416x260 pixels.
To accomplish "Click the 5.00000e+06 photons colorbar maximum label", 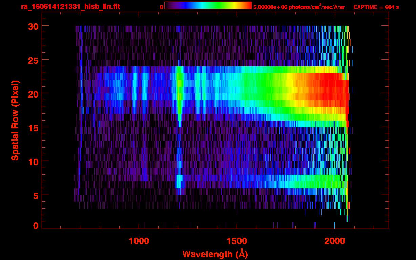I will (298, 7).
